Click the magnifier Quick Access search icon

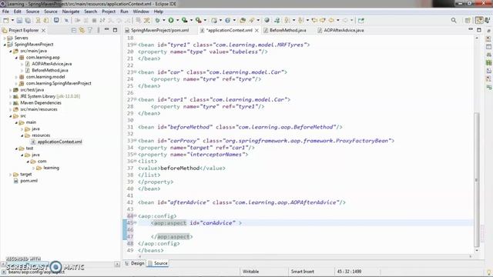(454, 21)
